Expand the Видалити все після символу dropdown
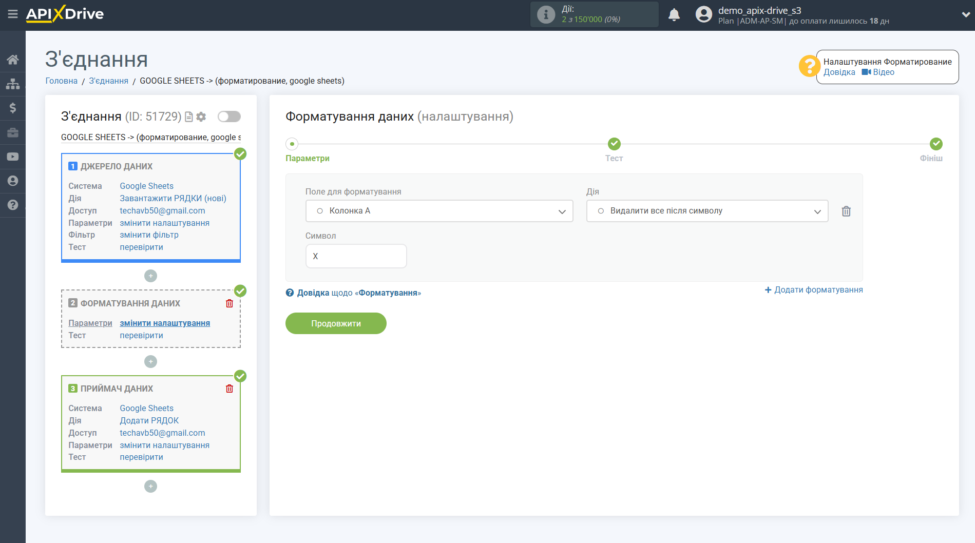The width and height of the screenshot is (975, 543). pyautogui.click(x=707, y=211)
